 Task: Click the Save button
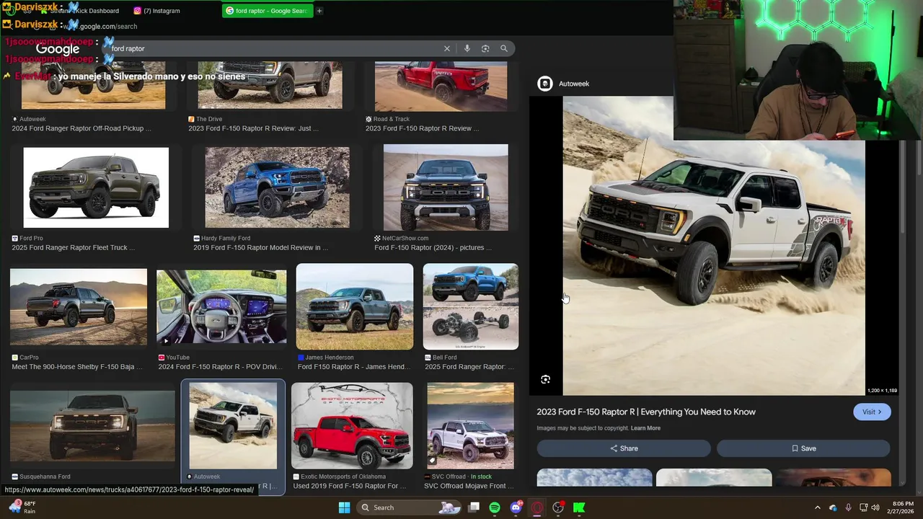(803, 448)
